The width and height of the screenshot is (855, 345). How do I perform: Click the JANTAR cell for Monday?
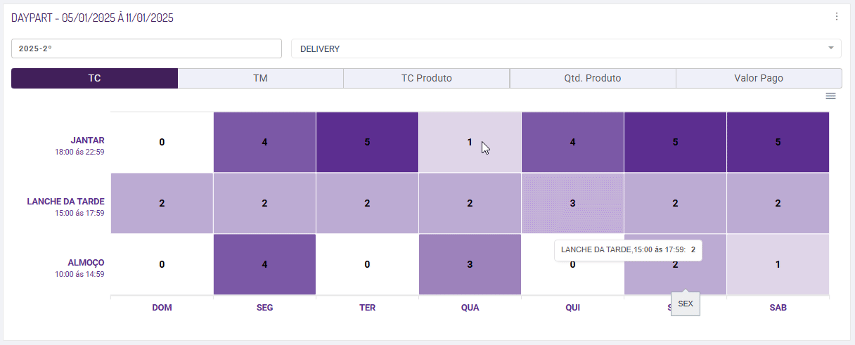click(264, 142)
